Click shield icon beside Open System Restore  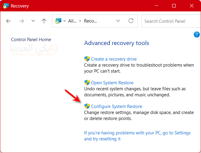87,82
